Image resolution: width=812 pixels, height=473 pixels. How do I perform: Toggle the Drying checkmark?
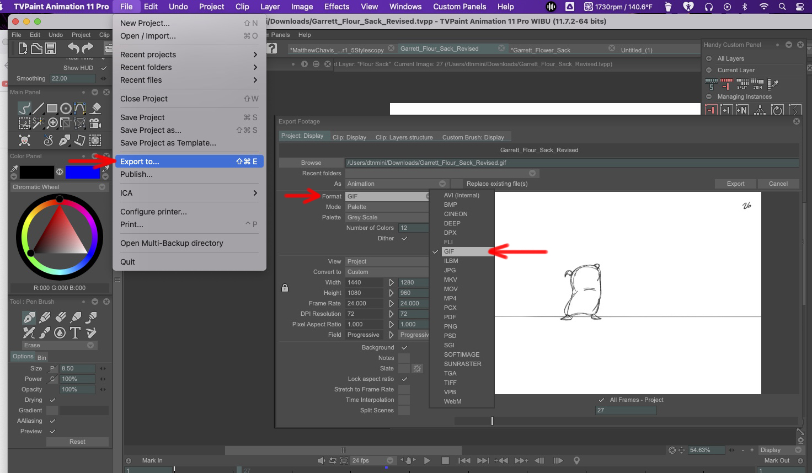[x=52, y=400]
